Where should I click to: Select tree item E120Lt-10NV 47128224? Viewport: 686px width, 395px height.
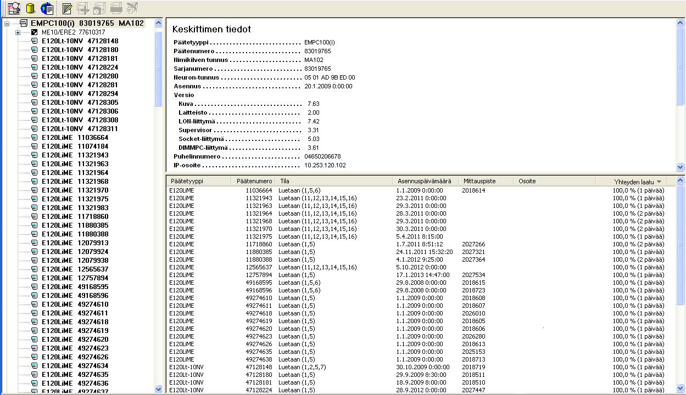click(x=80, y=67)
